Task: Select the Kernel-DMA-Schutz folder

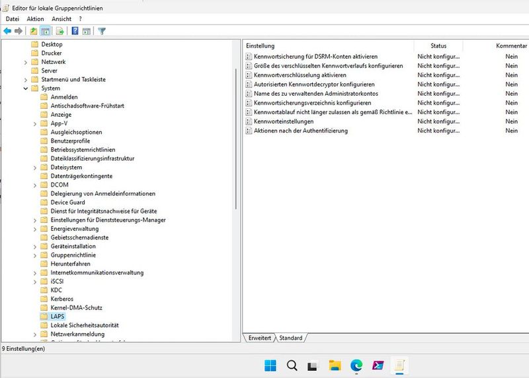Action: click(x=76, y=307)
